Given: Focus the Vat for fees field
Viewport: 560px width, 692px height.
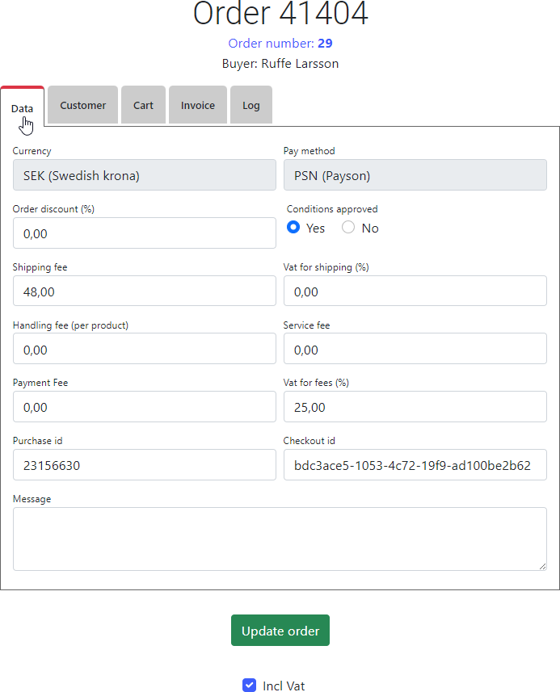Looking at the screenshot, I should tap(415, 407).
